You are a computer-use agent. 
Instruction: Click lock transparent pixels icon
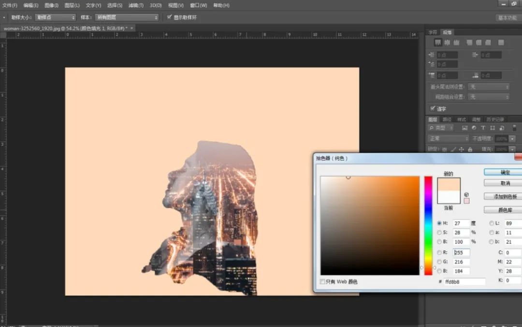click(445, 149)
